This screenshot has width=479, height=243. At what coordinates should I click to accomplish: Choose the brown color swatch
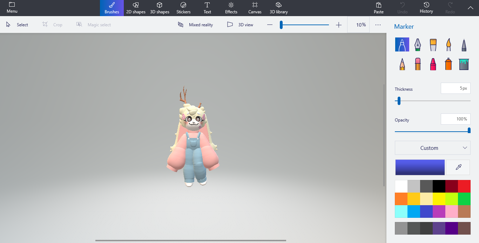(x=464, y=211)
